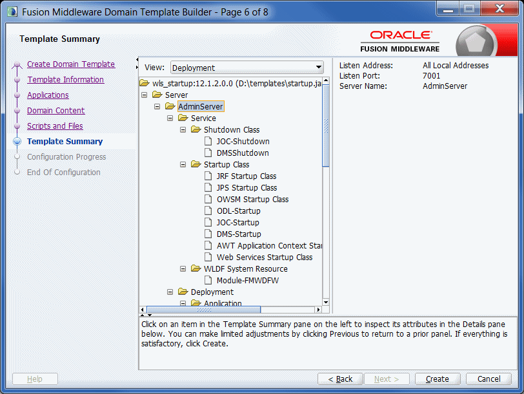Click the Service folder icon
524x394 pixels.
[183, 118]
